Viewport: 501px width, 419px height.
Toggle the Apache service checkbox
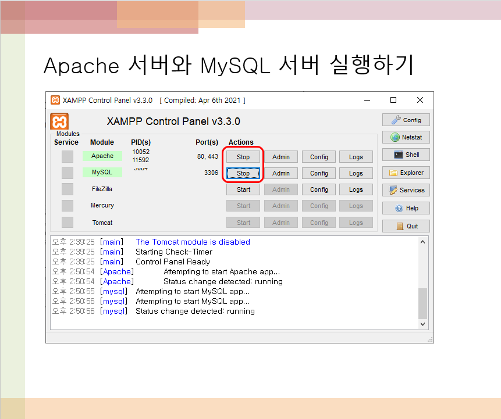click(67, 157)
